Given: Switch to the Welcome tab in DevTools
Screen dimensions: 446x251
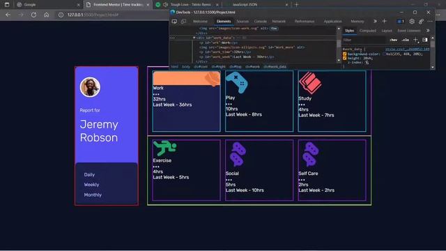Looking at the screenshot, I should (x=200, y=22).
